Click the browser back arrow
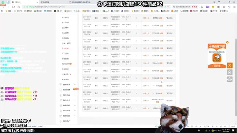Screen dimensions: 237x133 click(x=3, y=7)
